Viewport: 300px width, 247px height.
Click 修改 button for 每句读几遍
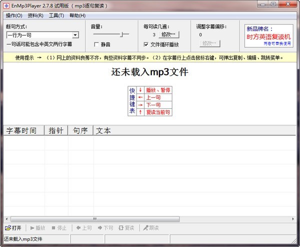click(169, 34)
